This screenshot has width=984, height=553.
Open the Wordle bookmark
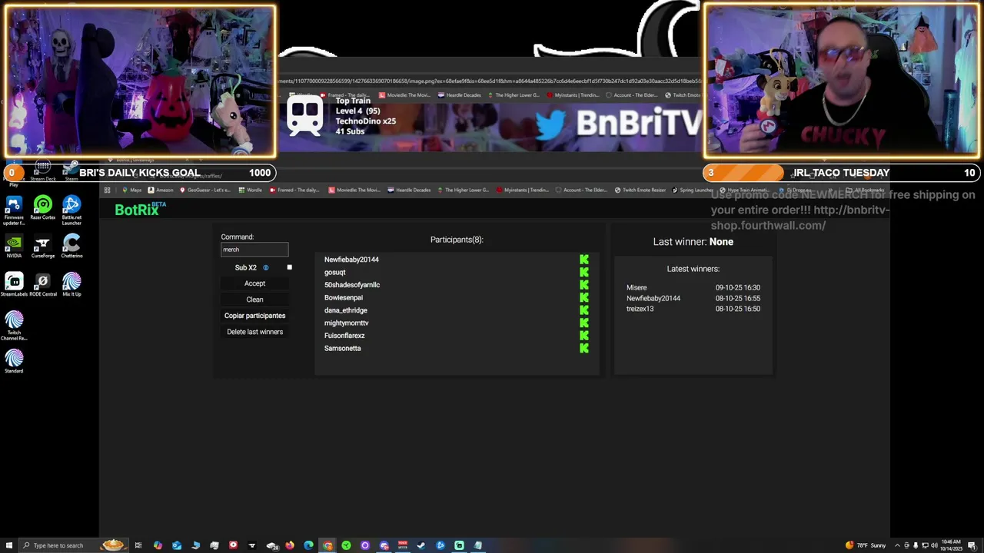[251, 190]
